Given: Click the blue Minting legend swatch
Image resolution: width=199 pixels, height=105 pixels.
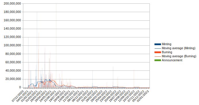Looking at the screenshot, I should click(x=158, y=44).
